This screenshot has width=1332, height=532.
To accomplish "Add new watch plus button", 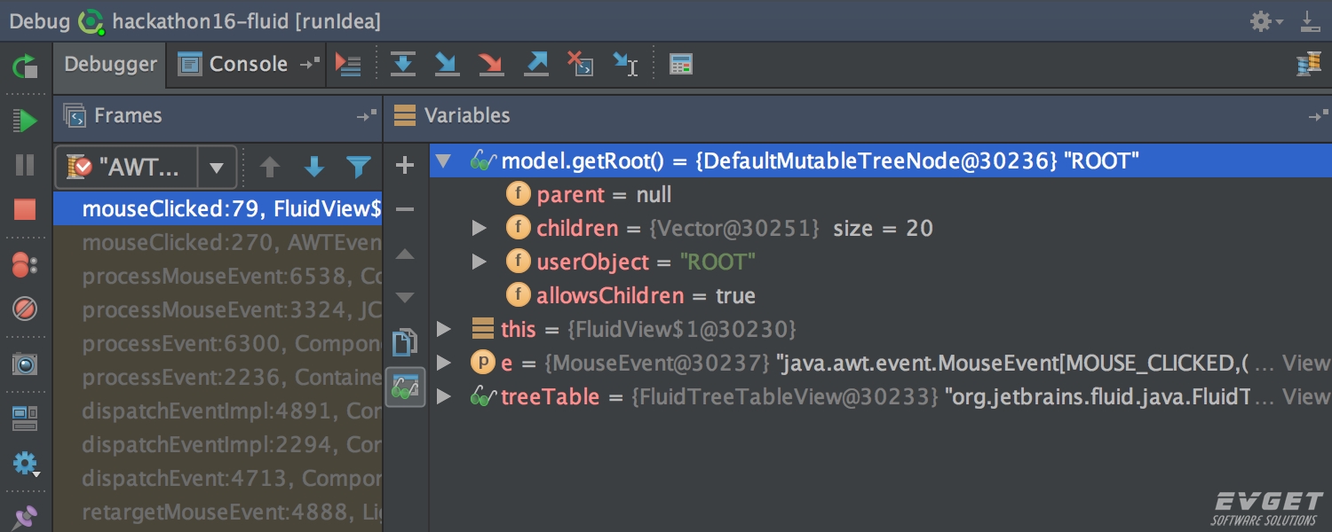I will click(405, 165).
